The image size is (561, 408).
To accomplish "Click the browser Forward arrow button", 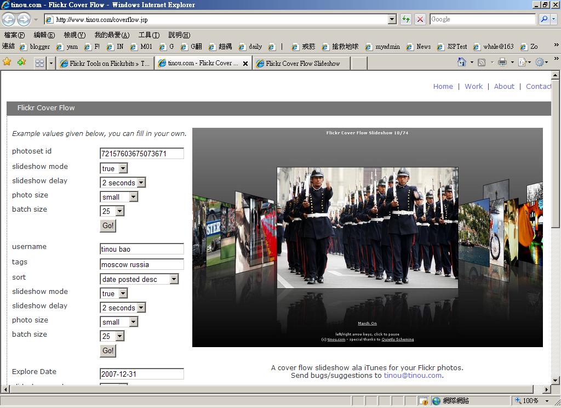I will click(24, 19).
